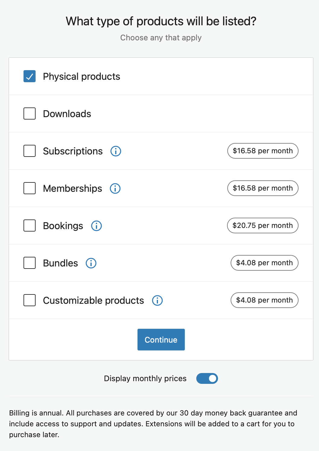Check the Subscriptions checkbox
319x451 pixels.
pyautogui.click(x=29, y=151)
